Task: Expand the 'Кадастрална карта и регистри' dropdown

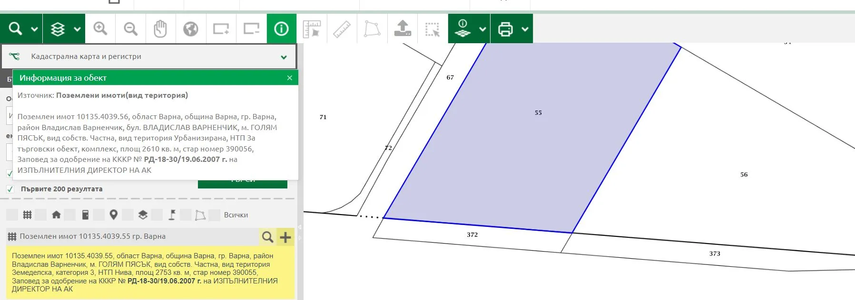Action: (284, 57)
